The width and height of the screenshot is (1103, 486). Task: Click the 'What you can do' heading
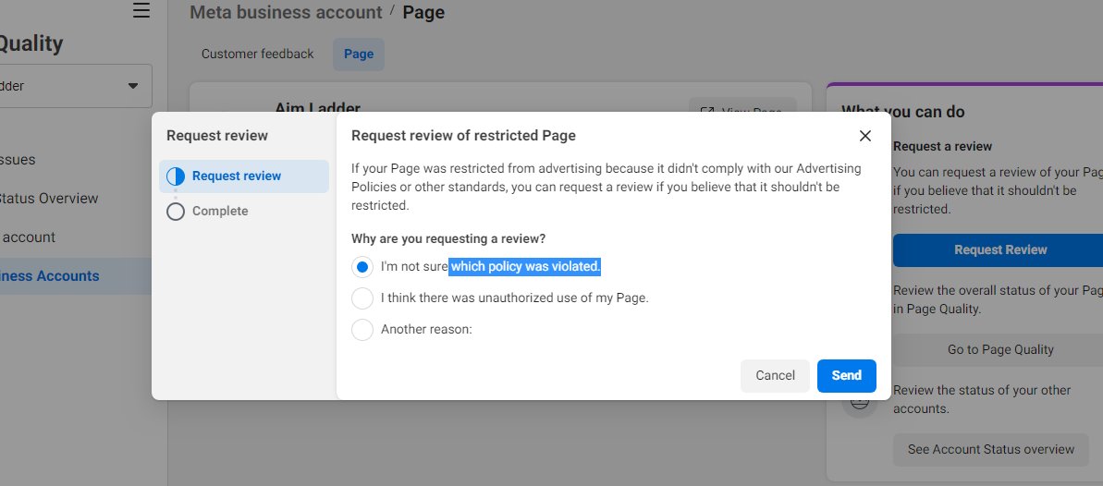(x=902, y=112)
